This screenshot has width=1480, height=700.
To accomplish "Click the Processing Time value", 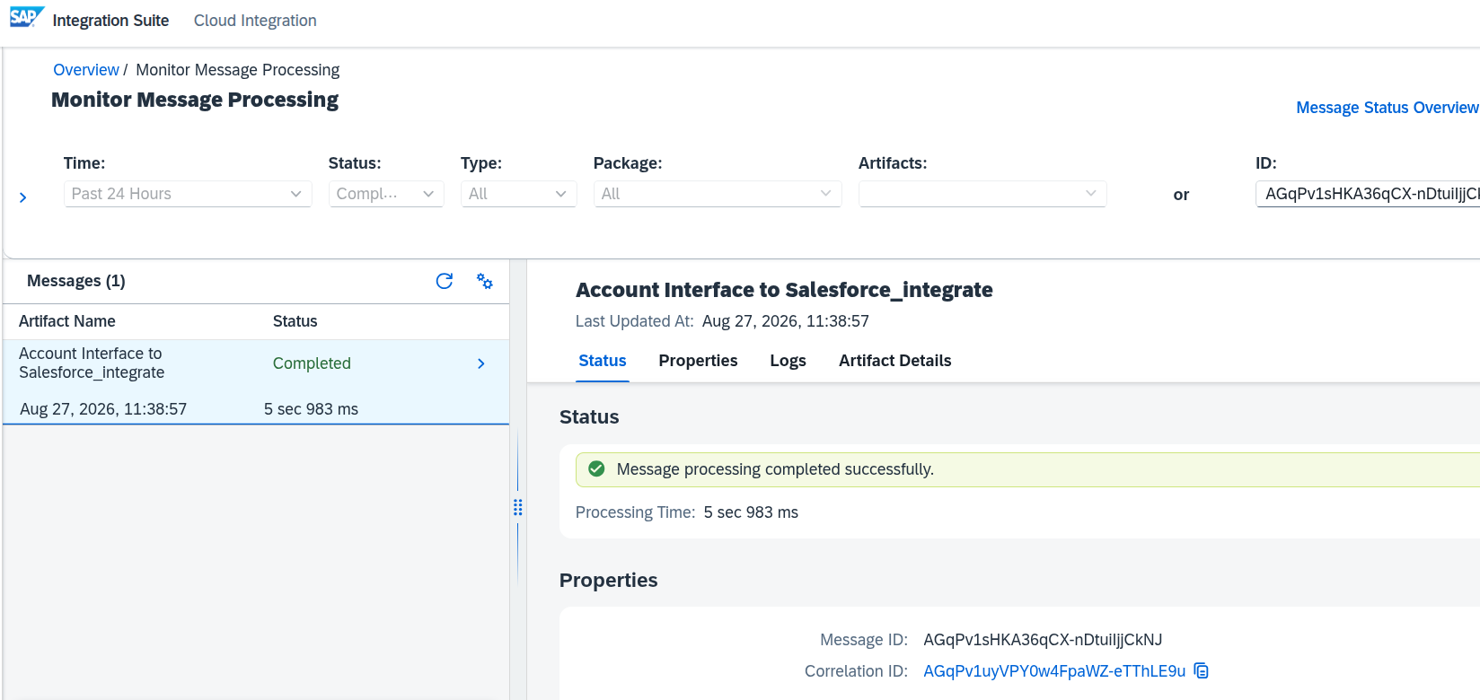I will pyautogui.click(x=751, y=512).
